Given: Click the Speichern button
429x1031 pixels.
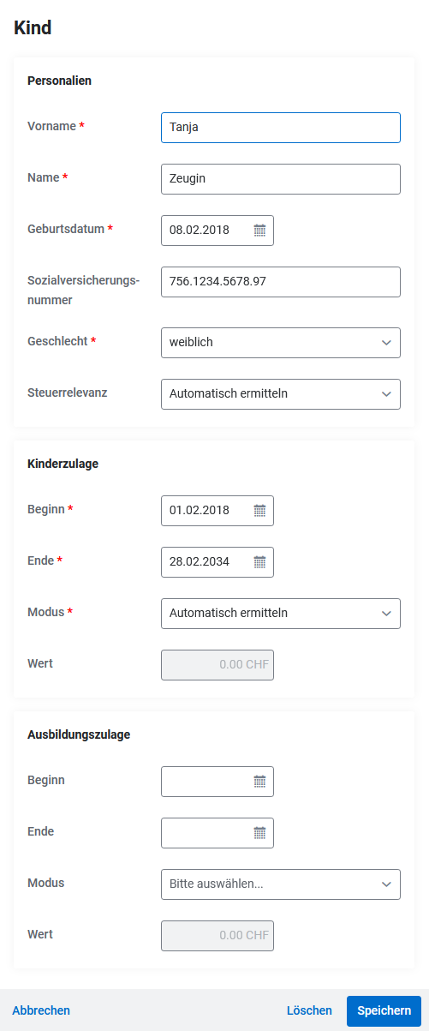Looking at the screenshot, I should tap(384, 1010).
